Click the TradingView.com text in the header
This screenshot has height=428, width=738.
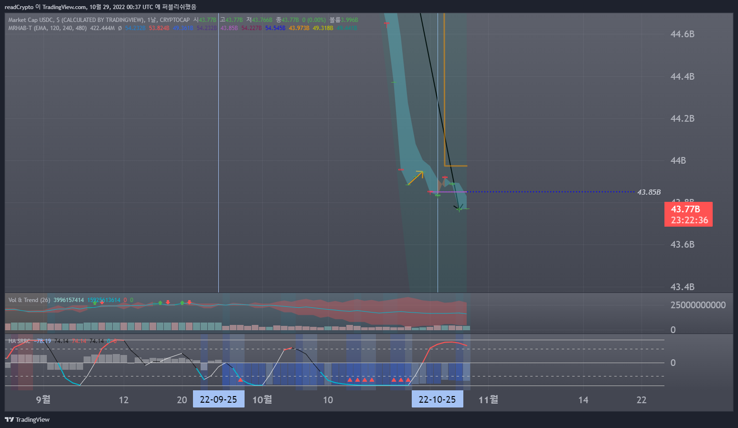(64, 7)
